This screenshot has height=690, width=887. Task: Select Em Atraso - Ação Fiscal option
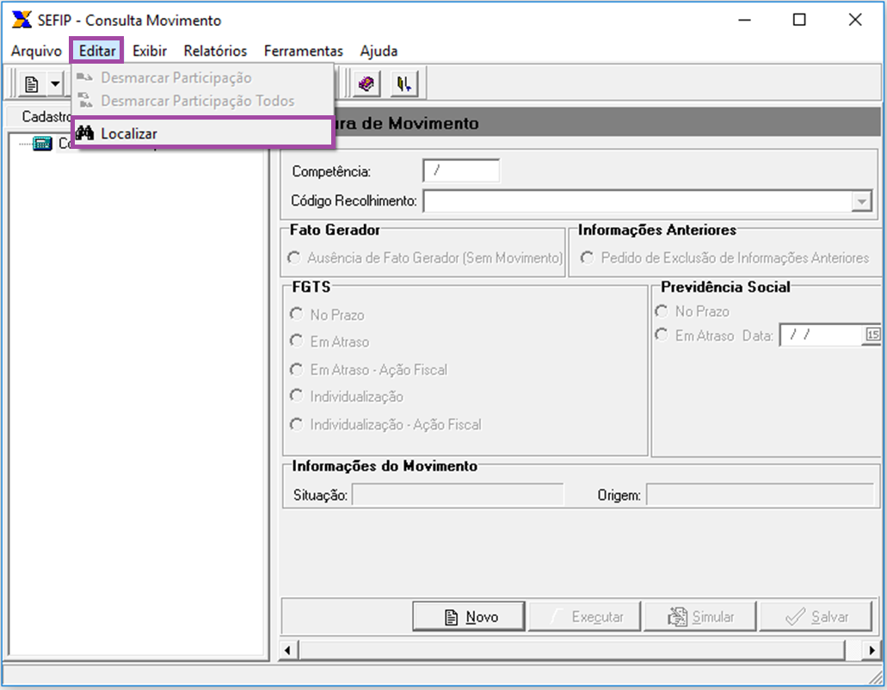[x=296, y=369]
